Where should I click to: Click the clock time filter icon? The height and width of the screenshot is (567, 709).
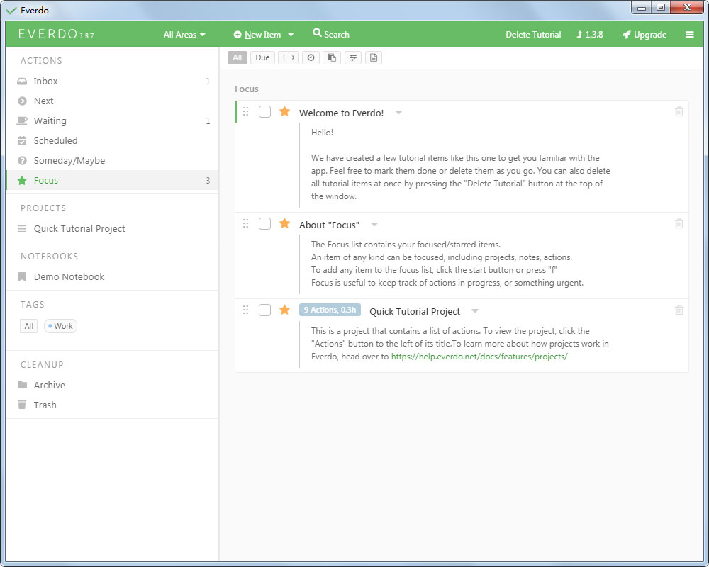tap(311, 57)
